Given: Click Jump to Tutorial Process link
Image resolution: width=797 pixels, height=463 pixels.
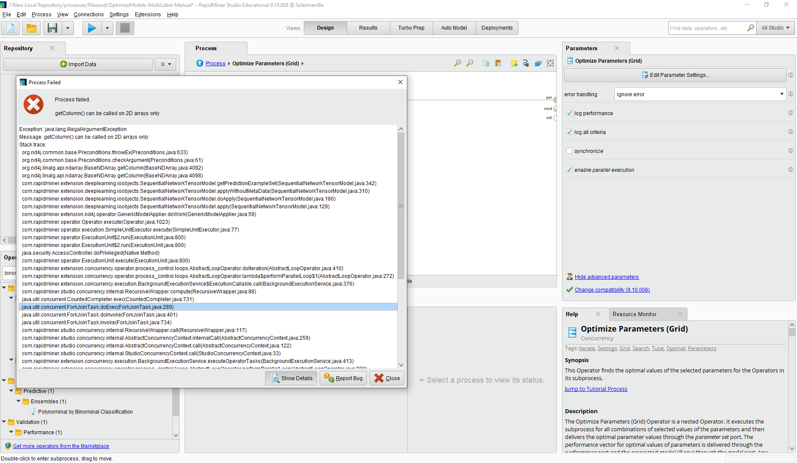Looking at the screenshot, I should pos(596,389).
